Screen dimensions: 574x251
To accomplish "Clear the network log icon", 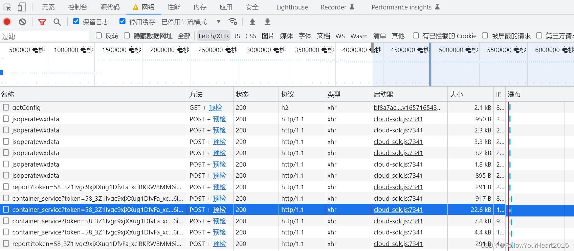I will [x=22, y=22].
